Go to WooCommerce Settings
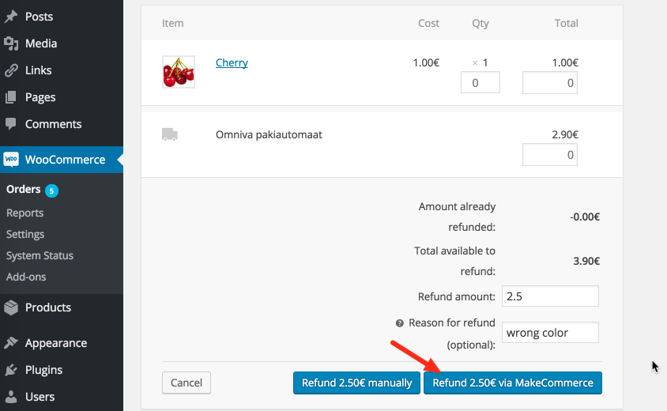Image resolution: width=667 pixels, height=411 pixels. pyautogui.click(x=25, y=234)
